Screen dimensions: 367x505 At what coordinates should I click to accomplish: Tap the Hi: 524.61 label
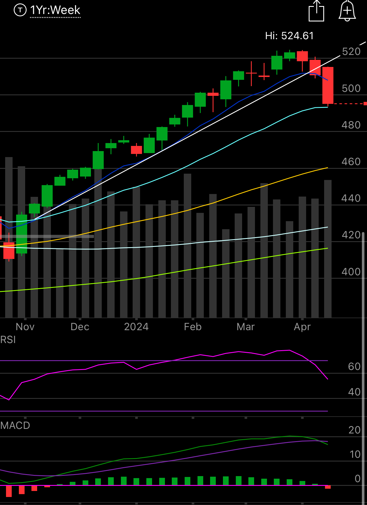289,36
